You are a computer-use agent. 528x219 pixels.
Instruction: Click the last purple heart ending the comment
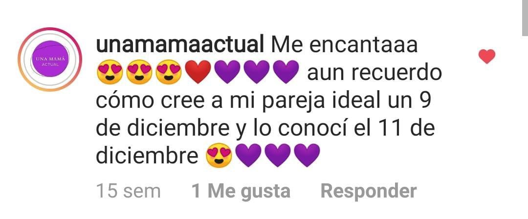click(x=307, y=155)
